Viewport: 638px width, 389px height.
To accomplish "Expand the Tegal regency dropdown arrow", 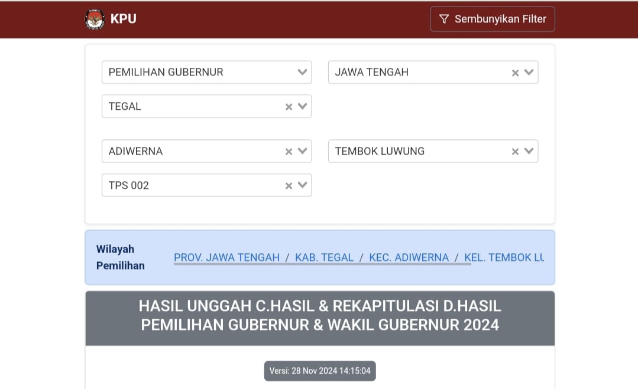I will point(302,106).
